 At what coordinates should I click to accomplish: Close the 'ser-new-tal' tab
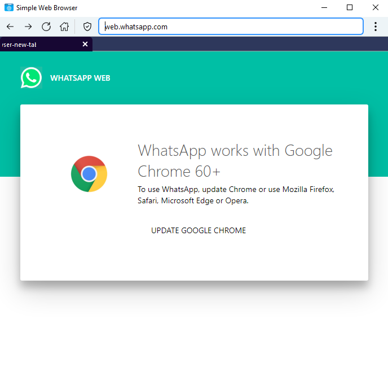point(85,44)
